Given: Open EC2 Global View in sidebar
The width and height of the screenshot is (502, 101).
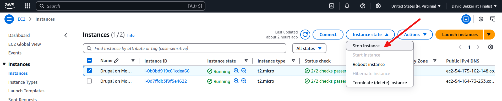Looking at the screenshot, I should [25, 44].
